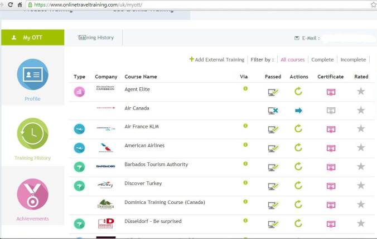This screenshot has height=239, width=377.
Task: Open the Training History tab at top
Action: coord(96,38)
